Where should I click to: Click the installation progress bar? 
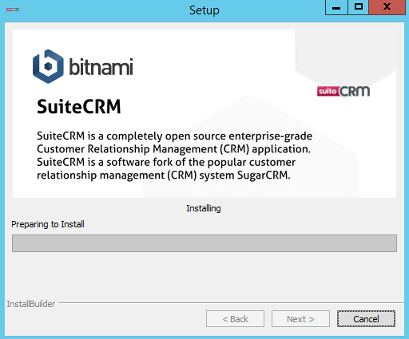coord(204,243)
